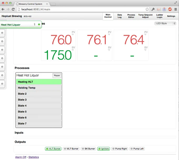
Task: Select State 5 in process list
Action: [x=39, y=112]
